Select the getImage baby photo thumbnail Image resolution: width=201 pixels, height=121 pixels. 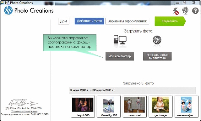coord(160,106)
